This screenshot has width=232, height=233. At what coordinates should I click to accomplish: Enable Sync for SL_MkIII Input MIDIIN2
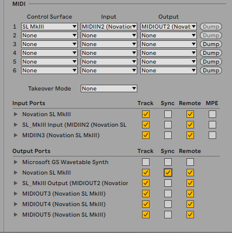[168, 125]
